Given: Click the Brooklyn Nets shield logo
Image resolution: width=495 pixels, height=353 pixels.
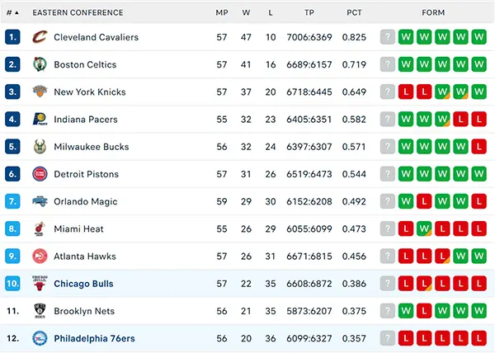Looking at the screenshot, I should point(40,311).
